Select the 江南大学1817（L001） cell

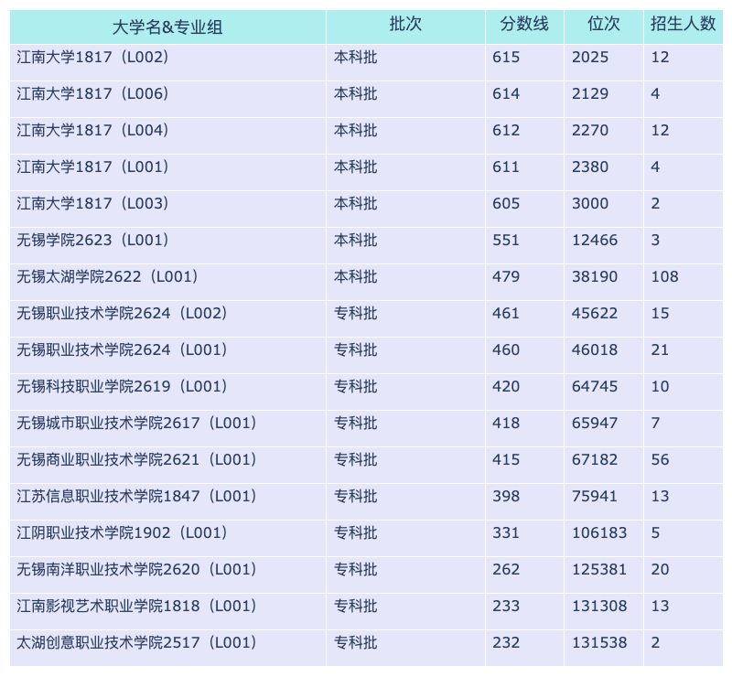[x=167, y=172]
